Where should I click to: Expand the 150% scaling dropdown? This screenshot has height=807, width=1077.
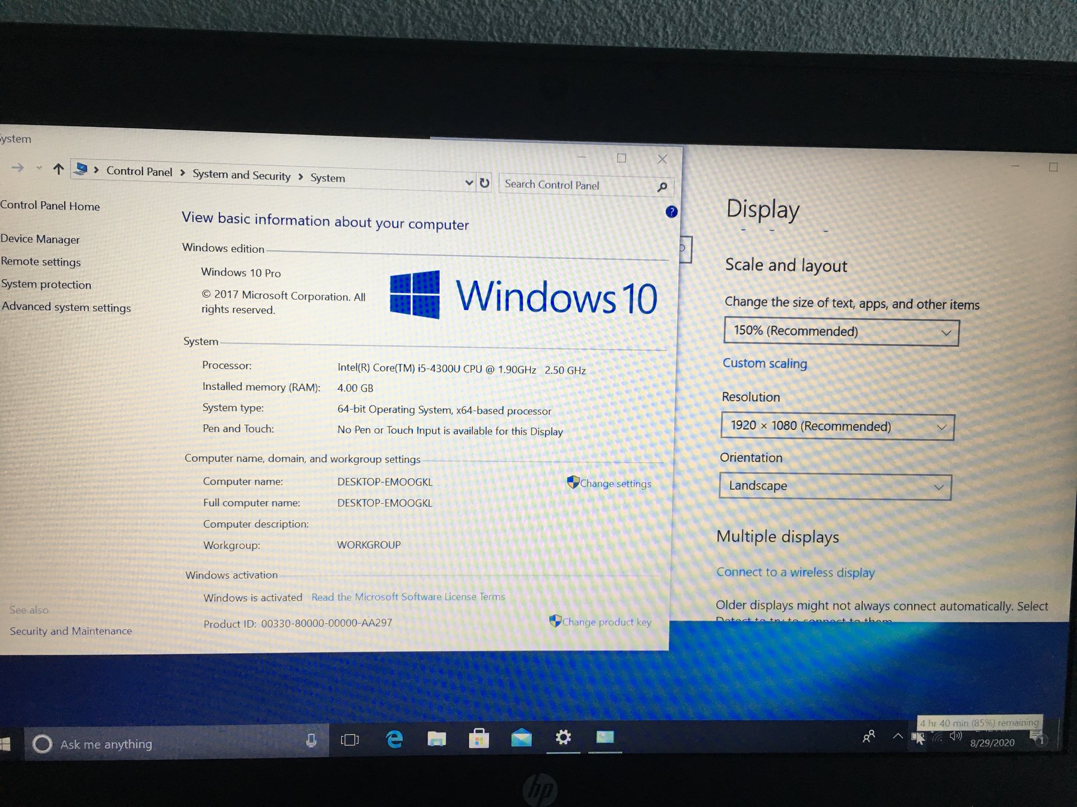point(841,332)
